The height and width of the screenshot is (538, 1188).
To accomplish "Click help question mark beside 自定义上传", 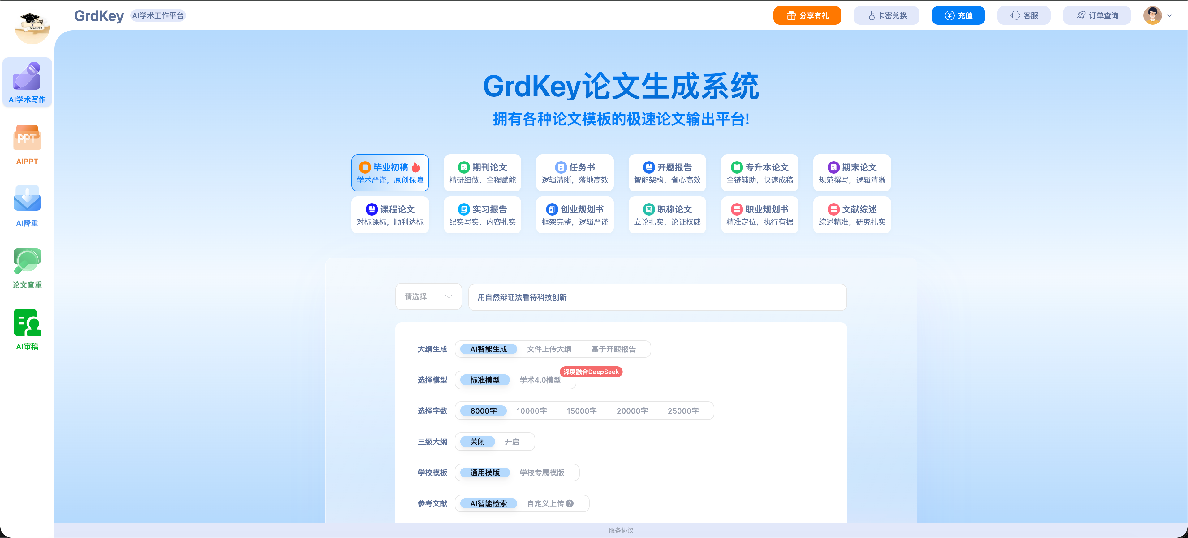I will pyautogui.click(x=570, y=503).
